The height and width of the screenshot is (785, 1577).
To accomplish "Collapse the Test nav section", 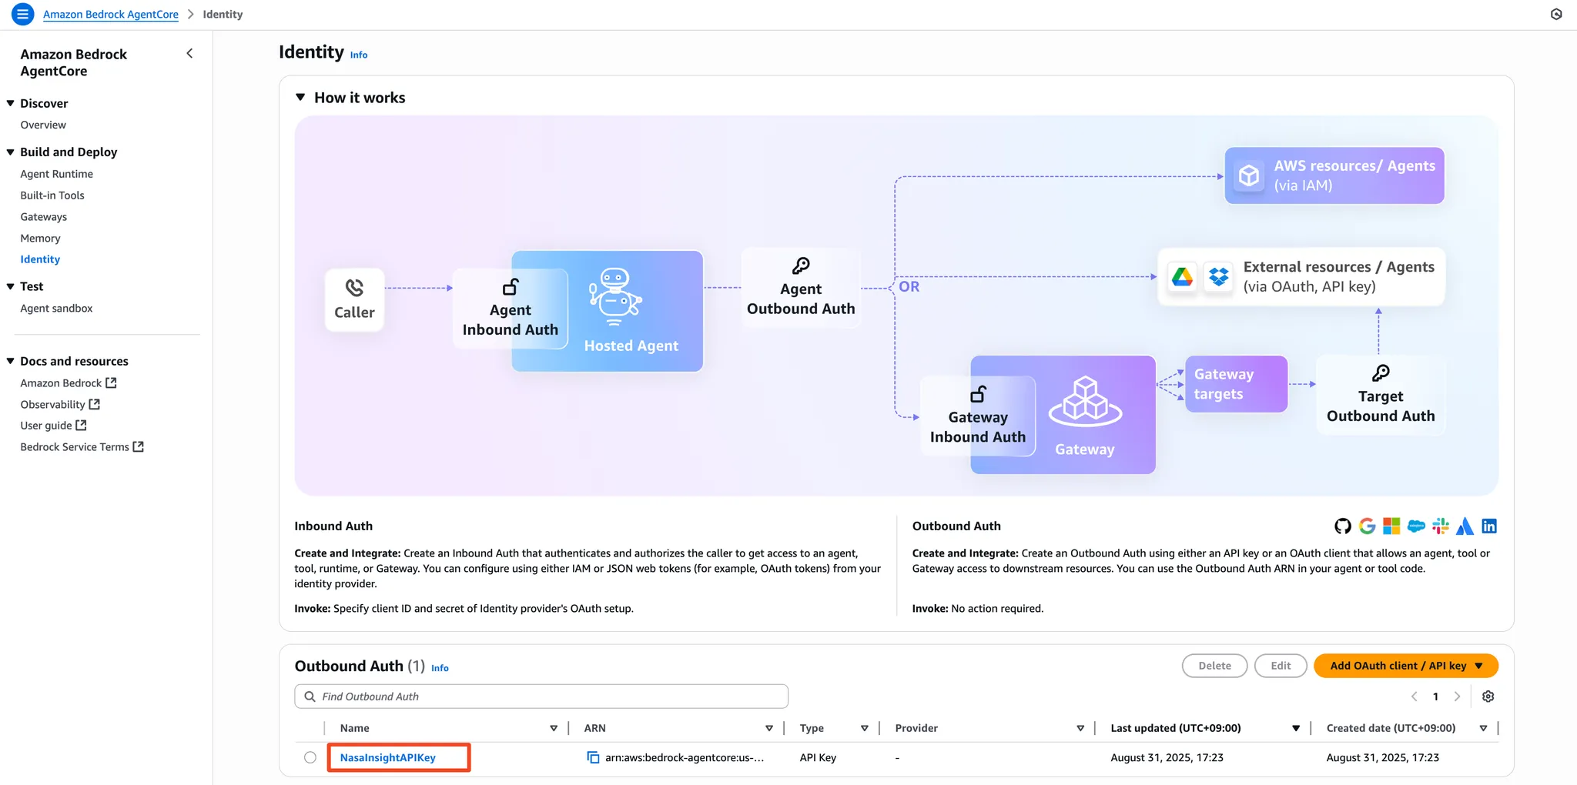I will tap(10, 286).
